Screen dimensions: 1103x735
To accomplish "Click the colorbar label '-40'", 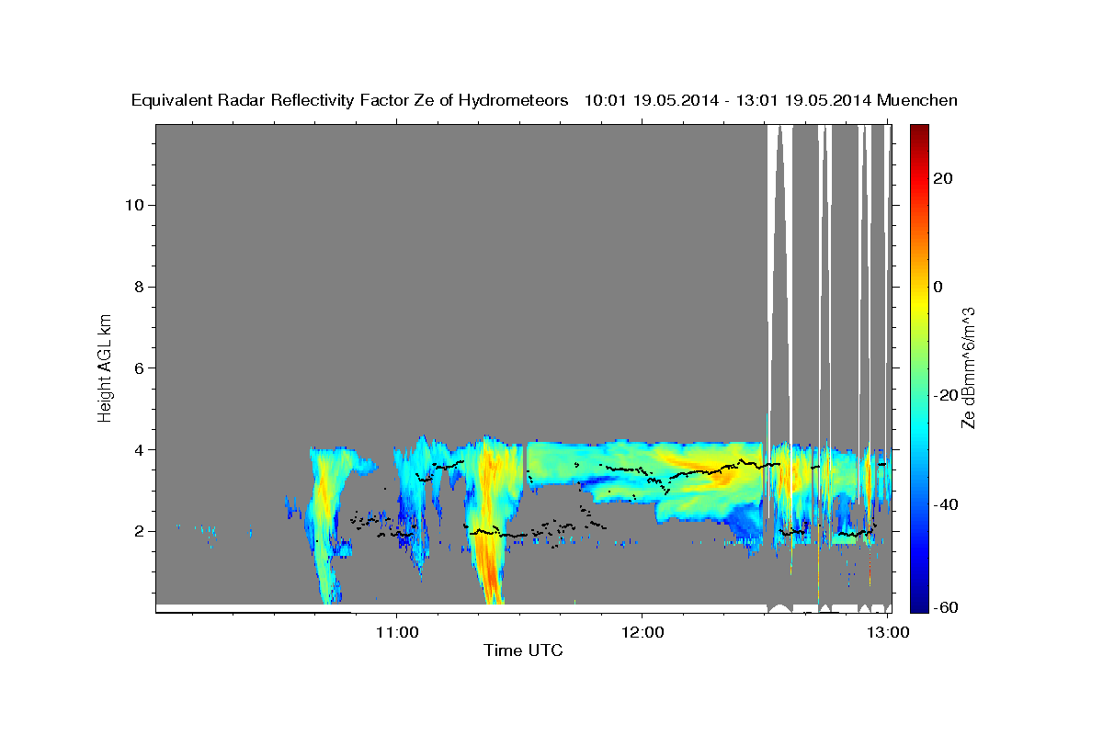I will [x=945, y=504].
